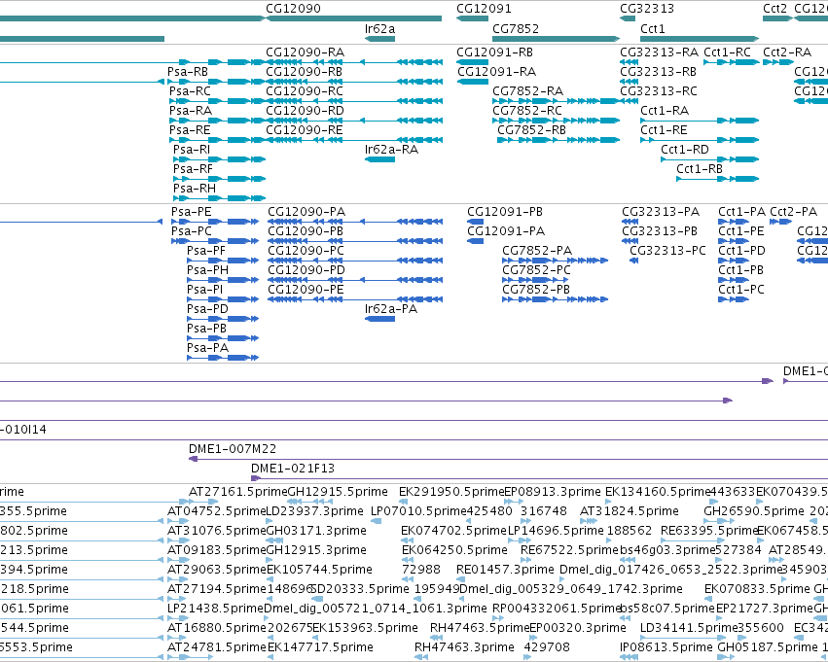Click transcript label Cct2-RA
The height and width of the screenshot is (662, 828).
[x=787, y=52]
